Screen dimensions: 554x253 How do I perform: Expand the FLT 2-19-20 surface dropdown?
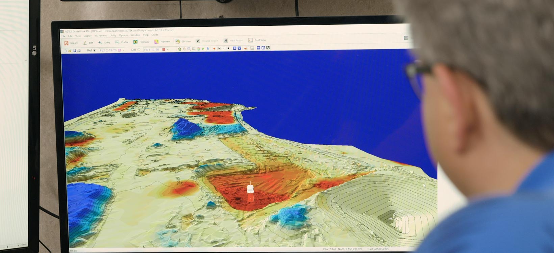(x=123, y=50)
